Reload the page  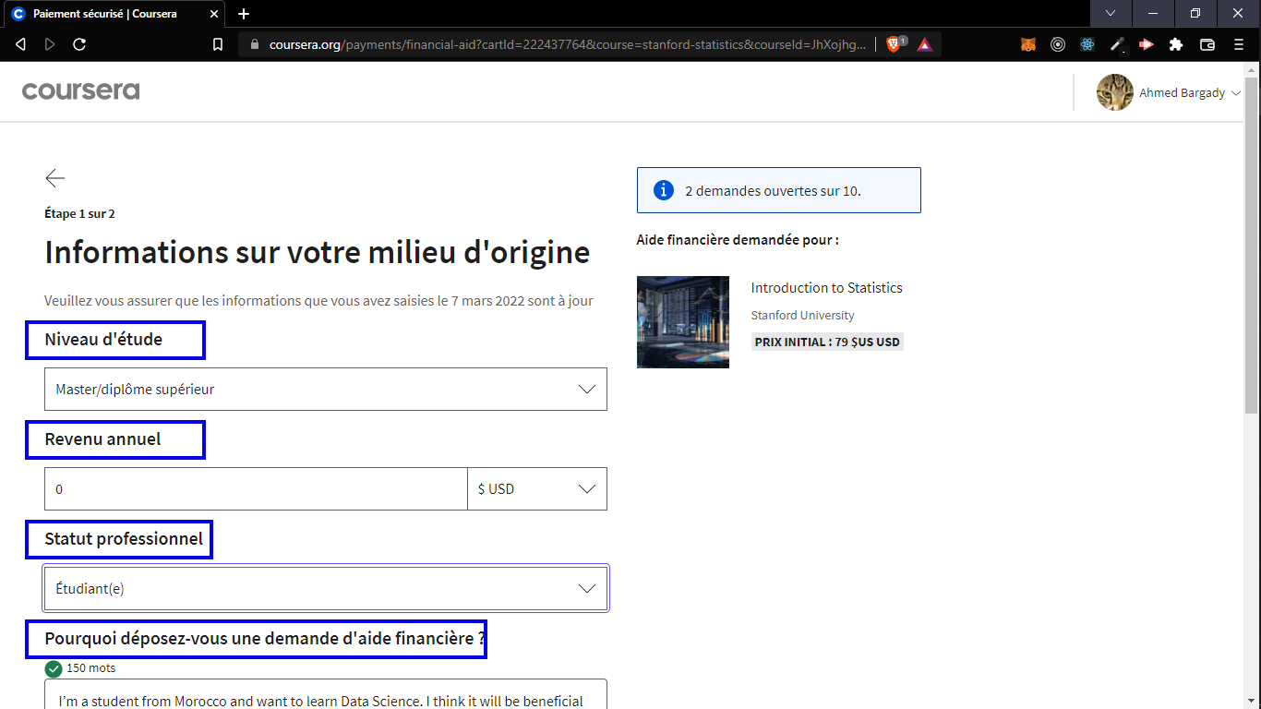point(79,43)
